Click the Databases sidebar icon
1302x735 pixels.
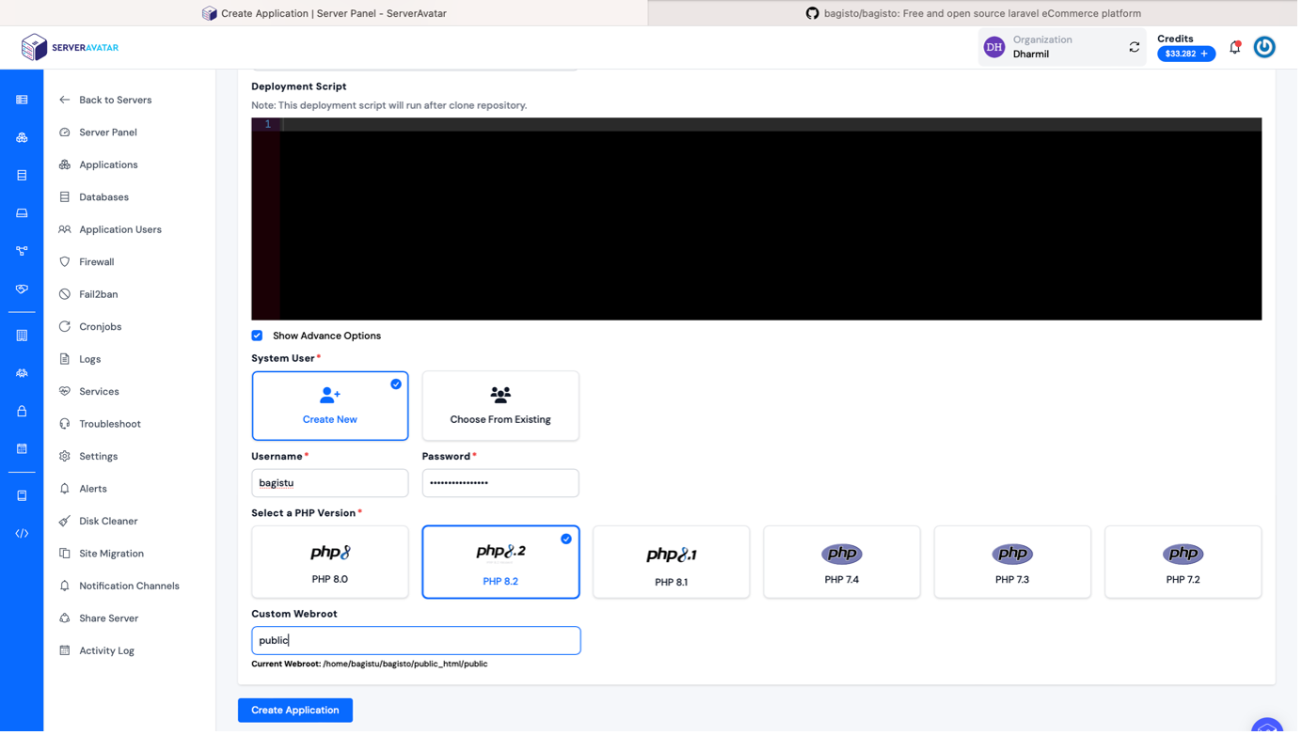click(65, 197)
